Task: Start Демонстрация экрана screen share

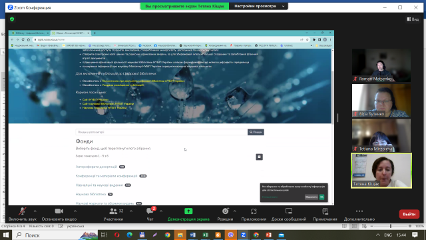Action: (x=188, y=215)
